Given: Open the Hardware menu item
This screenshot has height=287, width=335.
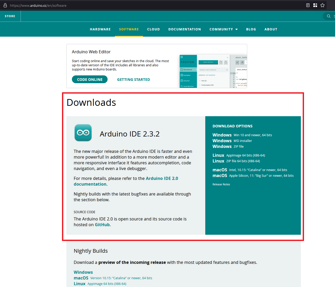Looking at the screenshot, I should click(x=100, y=29).
